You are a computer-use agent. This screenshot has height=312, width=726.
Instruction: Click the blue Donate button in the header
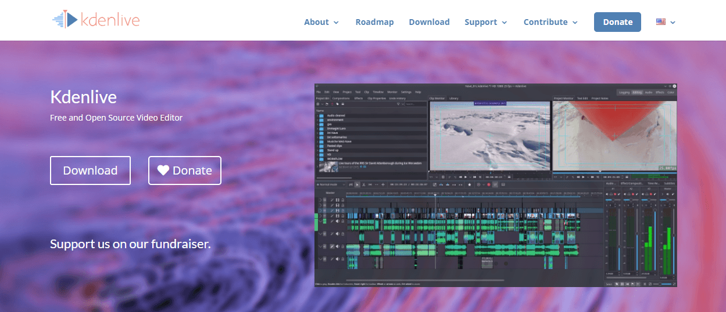point(617,22)
